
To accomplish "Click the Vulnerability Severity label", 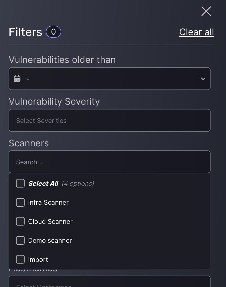I will (x=54, y=101).
